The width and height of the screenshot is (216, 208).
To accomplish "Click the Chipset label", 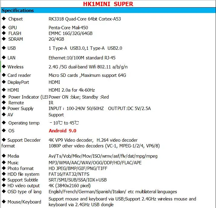I will (x=16, y=19).
